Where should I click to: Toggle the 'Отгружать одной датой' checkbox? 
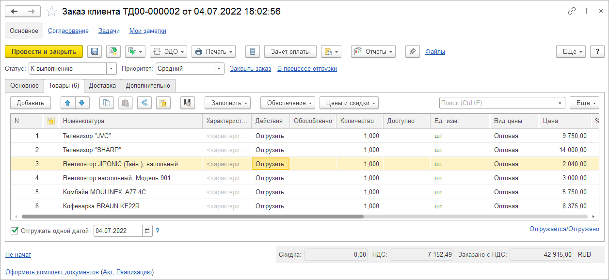15,231
